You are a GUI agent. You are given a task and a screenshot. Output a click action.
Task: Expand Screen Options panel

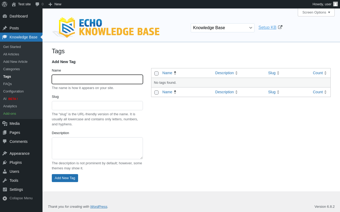click(316, 12)
